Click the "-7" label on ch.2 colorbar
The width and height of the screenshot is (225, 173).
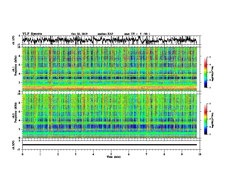point(209,134)
